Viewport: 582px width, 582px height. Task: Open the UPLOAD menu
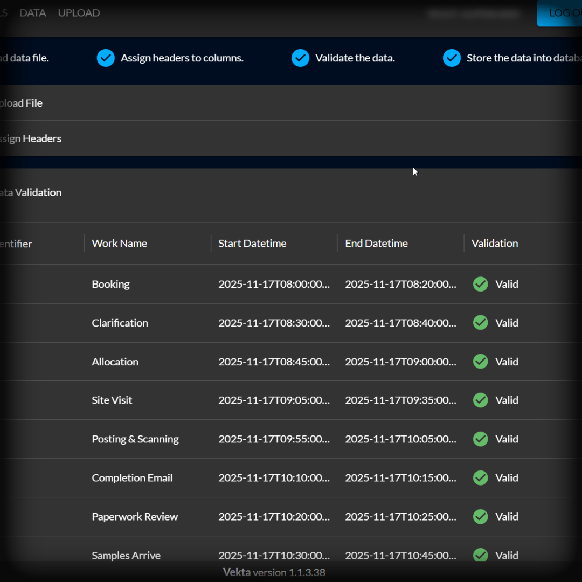click(x=79, y=12)
